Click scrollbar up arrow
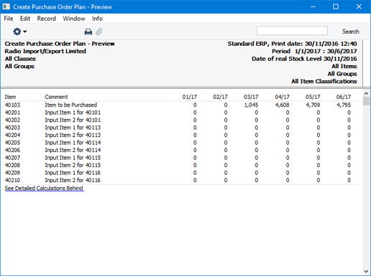Image resolution: width=371 pixels, height=276 pixels. tap(366, 93)
